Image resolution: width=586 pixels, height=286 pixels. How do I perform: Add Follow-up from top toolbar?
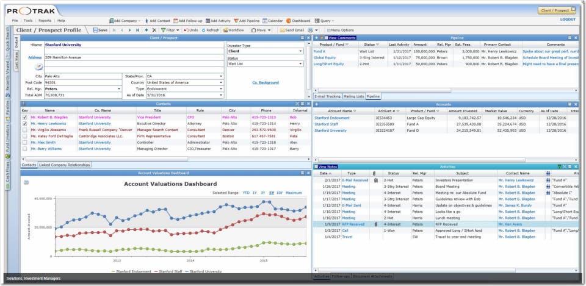click(x=188, y=21)
